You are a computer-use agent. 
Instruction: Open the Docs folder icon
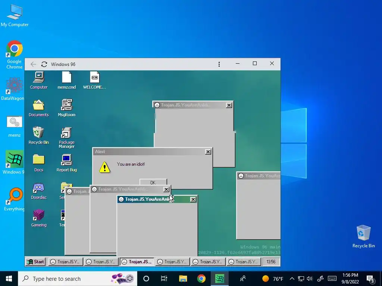tap(39, 163)
